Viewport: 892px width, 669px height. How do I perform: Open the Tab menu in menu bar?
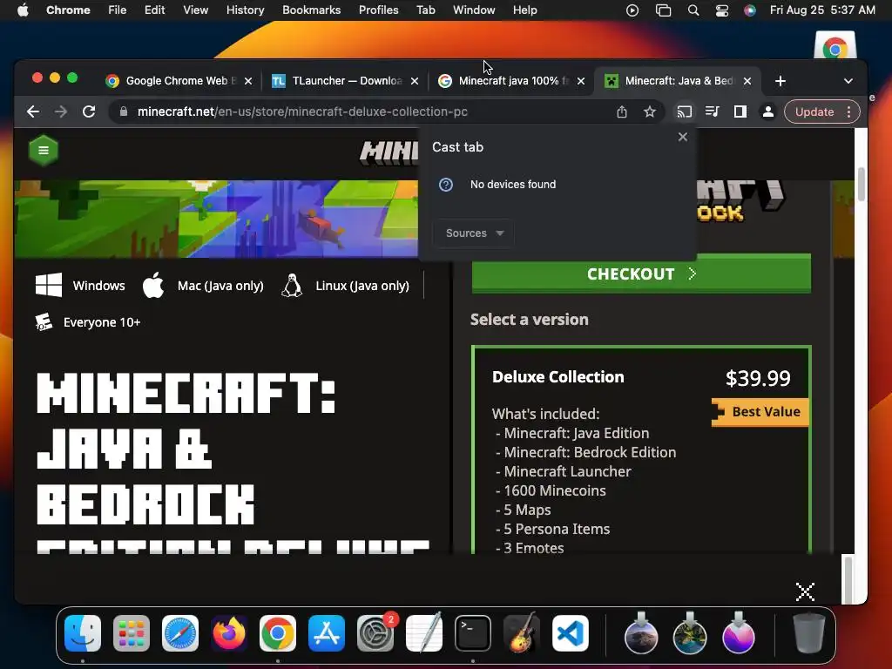click(425, 10)
